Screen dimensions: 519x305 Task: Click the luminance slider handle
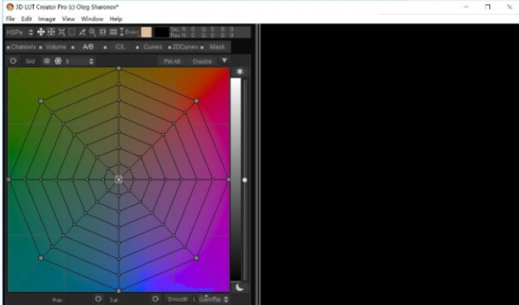tap(245, 180)
